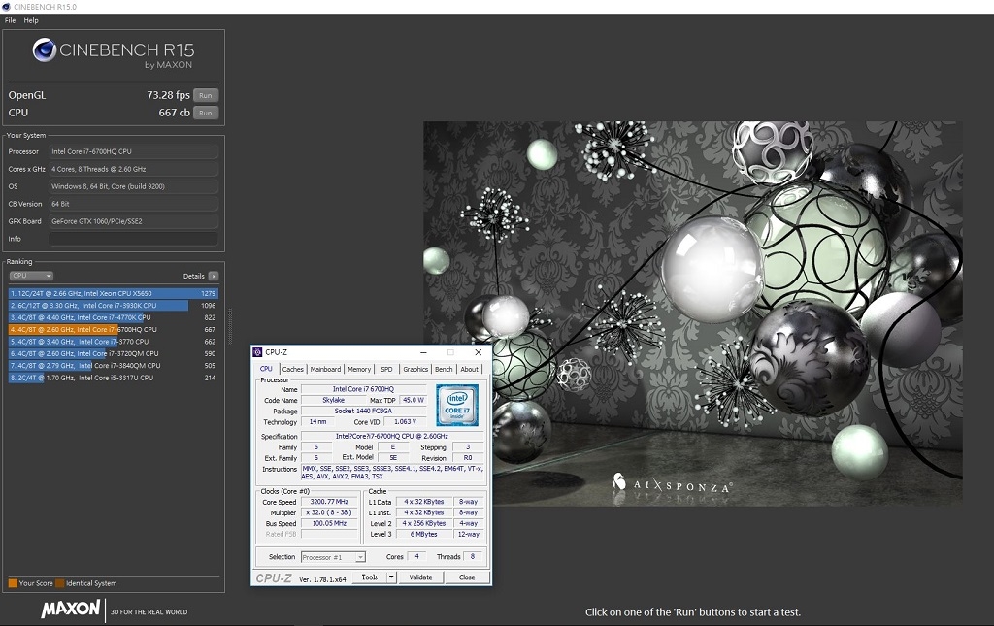Screen dimensions: 994x626
Task: Switch to the SPD tab in CPU-Z
Action: (386, 369)
